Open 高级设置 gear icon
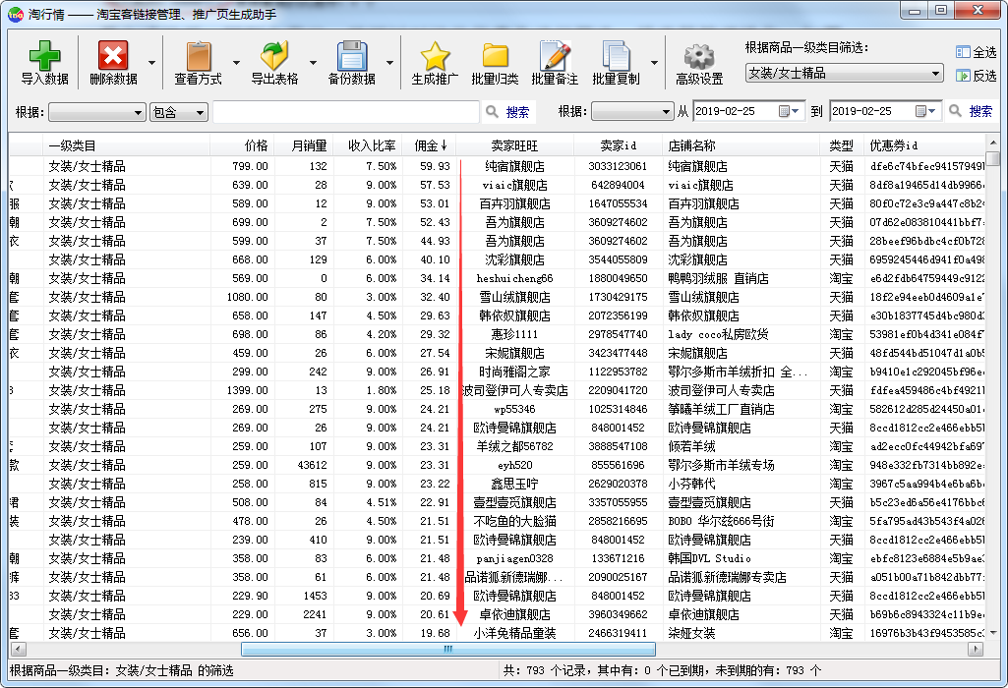1008x688 pixels. pyautogui.click(x=699, y=56)
